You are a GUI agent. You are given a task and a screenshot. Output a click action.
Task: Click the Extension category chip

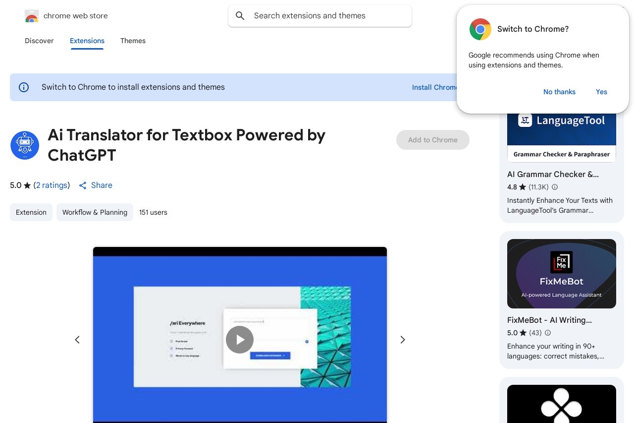click(x=31, y=212)
